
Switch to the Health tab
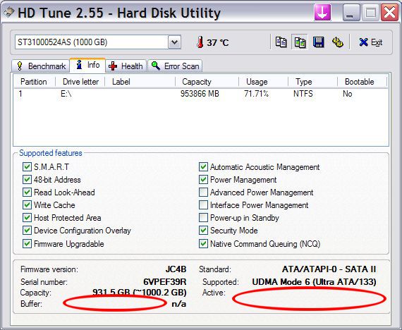tap(126, 66)
